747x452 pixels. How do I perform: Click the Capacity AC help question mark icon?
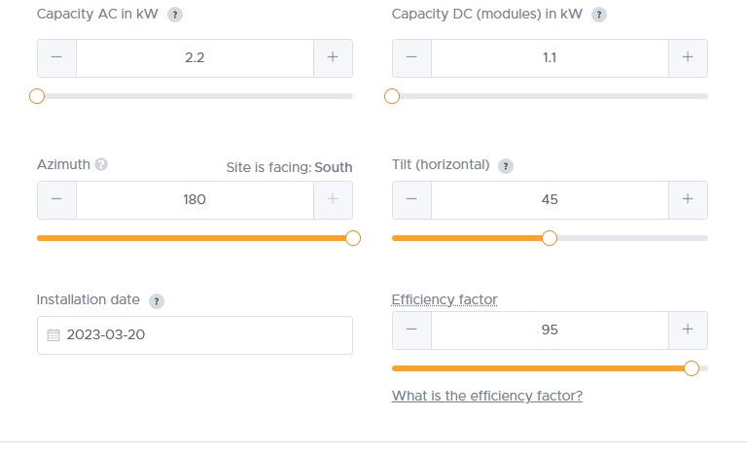(175, 15)
